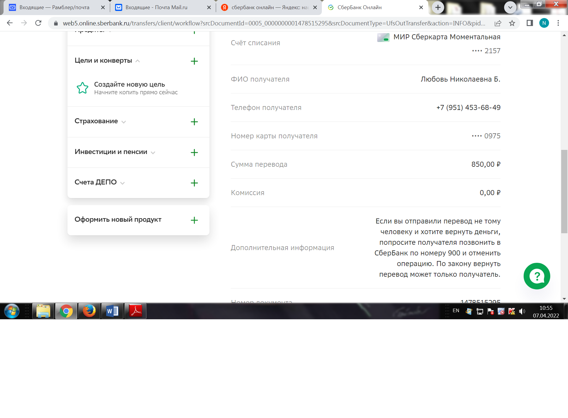This screenshot has height=418, width=568.
Task: Expand the Страхование section
Action: point(124,122)
